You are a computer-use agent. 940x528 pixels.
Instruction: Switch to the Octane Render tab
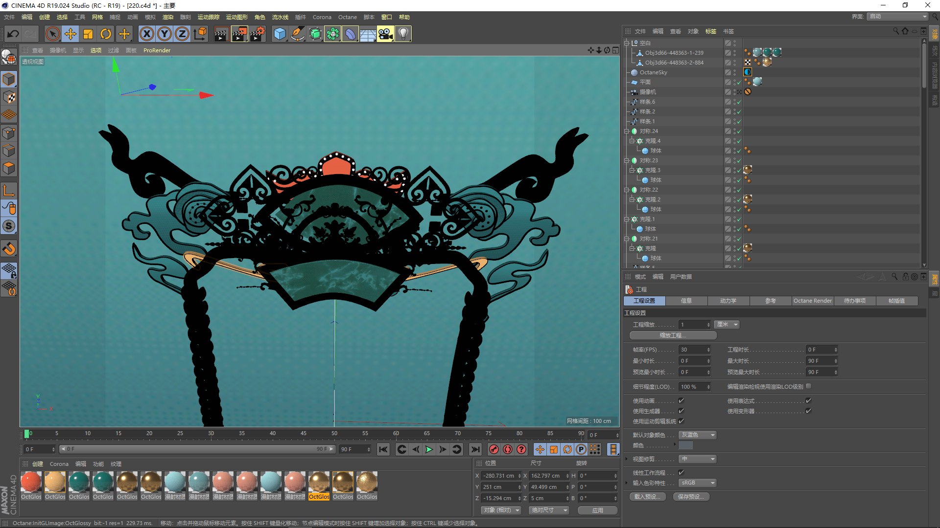click(x=812, y=301)
